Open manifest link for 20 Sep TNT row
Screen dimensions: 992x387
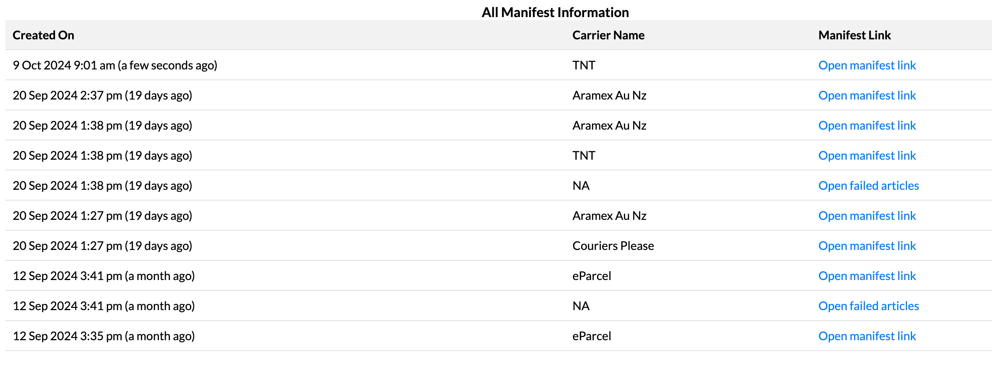867,155
